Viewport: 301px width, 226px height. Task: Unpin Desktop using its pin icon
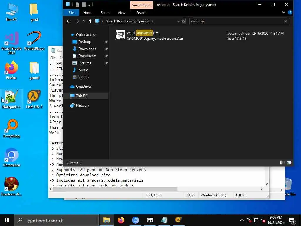[x=106, y=42]
